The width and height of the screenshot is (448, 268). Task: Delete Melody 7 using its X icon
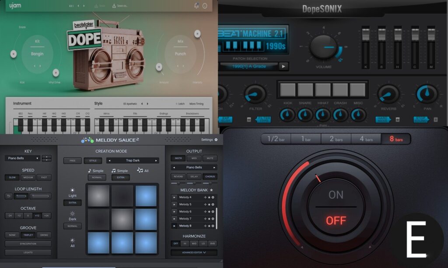pos(213,219)
